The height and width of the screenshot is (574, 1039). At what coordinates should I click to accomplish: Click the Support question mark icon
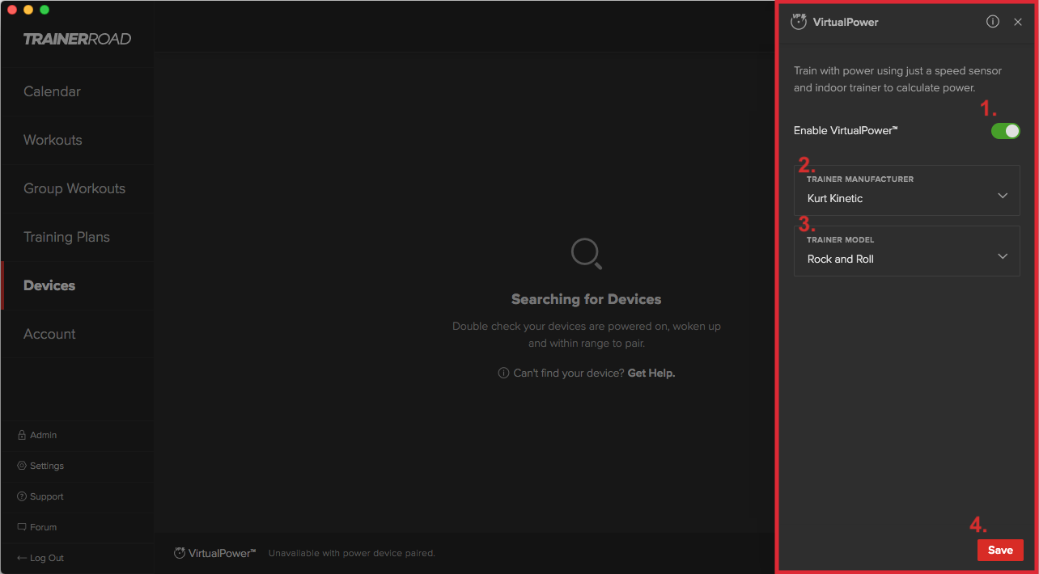pyautogui.click(x=22, y=496)
